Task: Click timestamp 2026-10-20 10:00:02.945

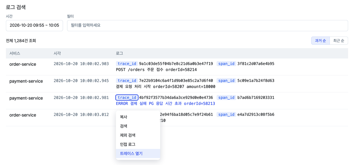Action: coord(81,80)
